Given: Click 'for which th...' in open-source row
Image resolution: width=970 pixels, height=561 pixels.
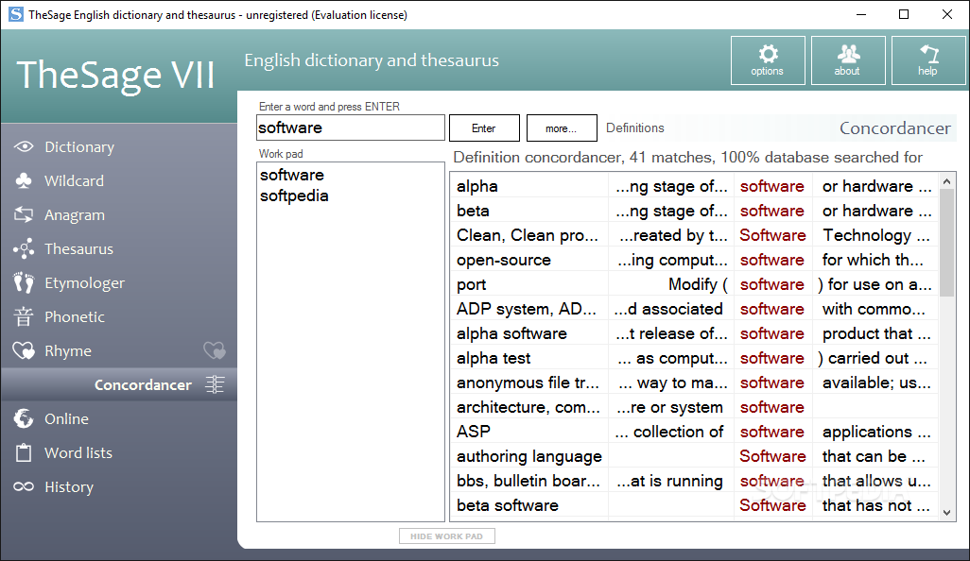Looking at the screenshot, I should coord(873,260).
